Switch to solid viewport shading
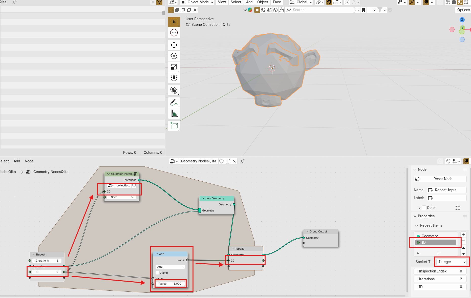This screenshot has width=471, height=298. pos(454,2)
